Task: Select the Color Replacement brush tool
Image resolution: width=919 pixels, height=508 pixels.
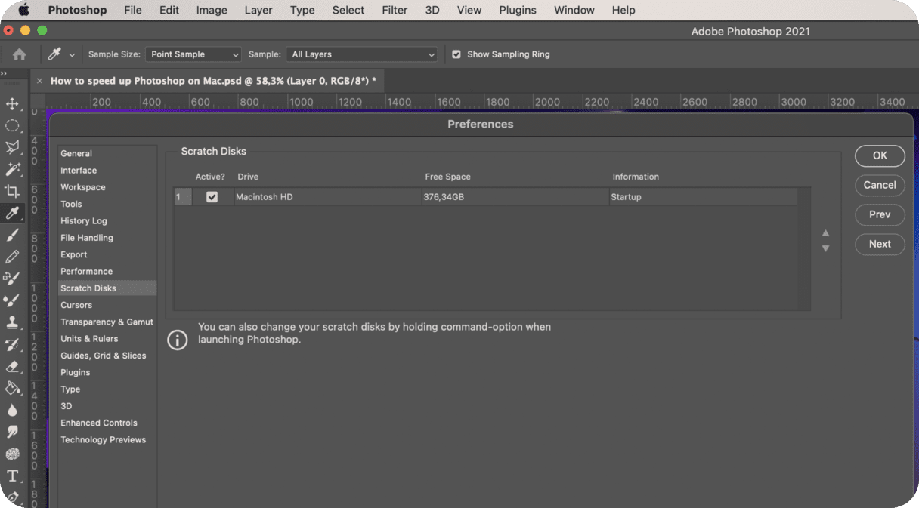Action: 12,279
